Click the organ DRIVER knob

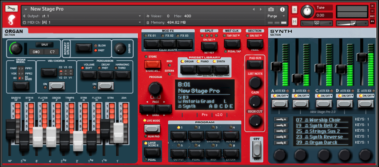120,48
